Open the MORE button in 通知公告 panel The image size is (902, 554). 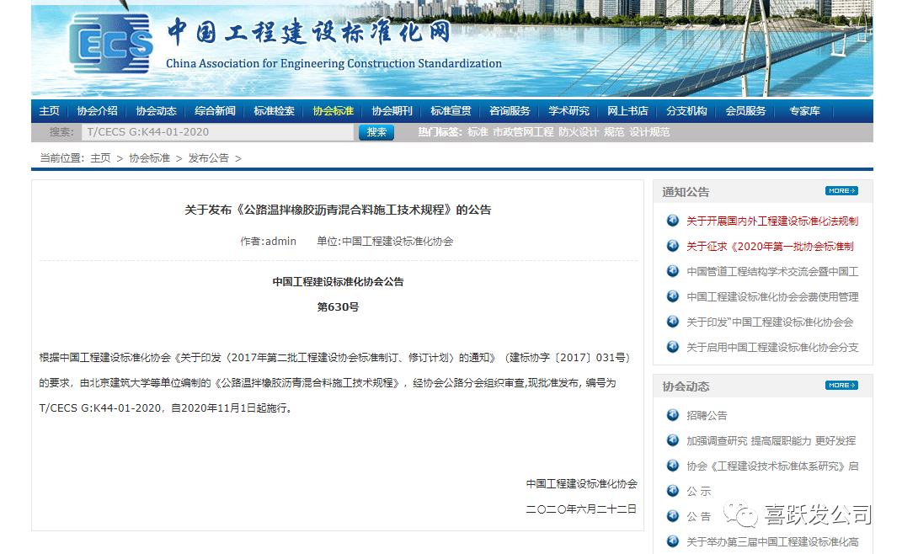(x=841, y=191)
